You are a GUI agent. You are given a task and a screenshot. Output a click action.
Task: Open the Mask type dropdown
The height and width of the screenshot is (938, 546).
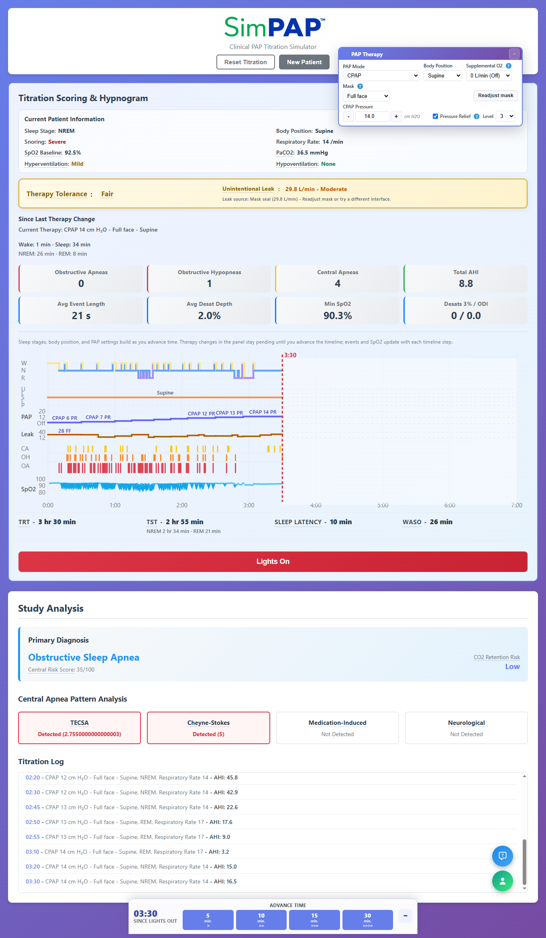366,96
